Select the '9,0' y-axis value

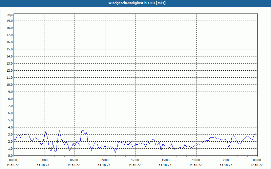[x=11, y=92]
